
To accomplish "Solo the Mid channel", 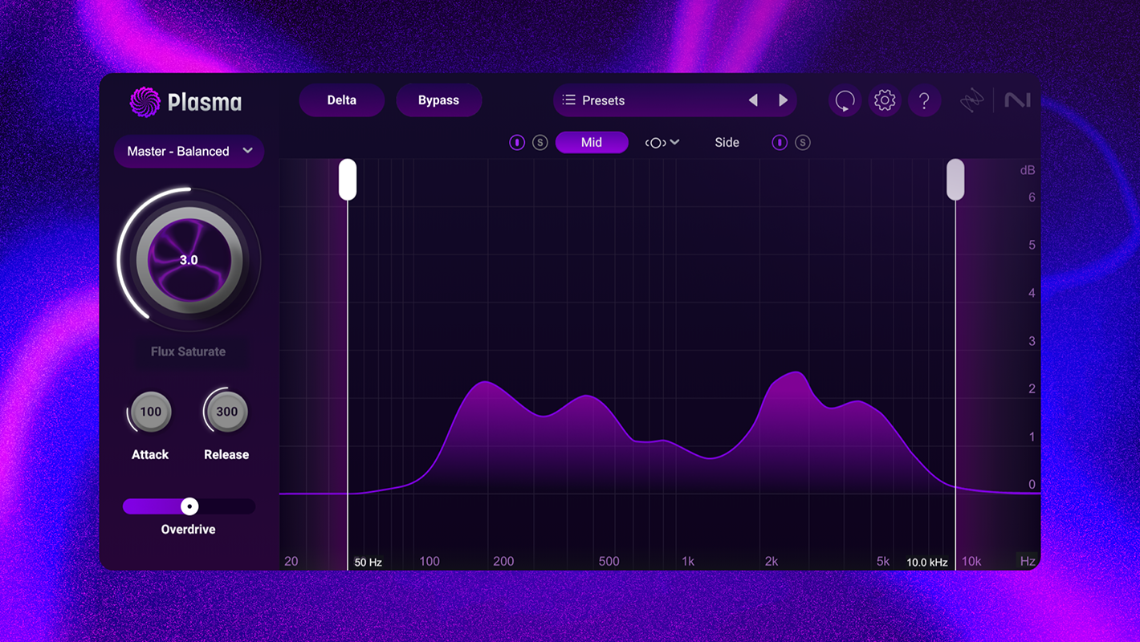I will click(x=540, y=143).
